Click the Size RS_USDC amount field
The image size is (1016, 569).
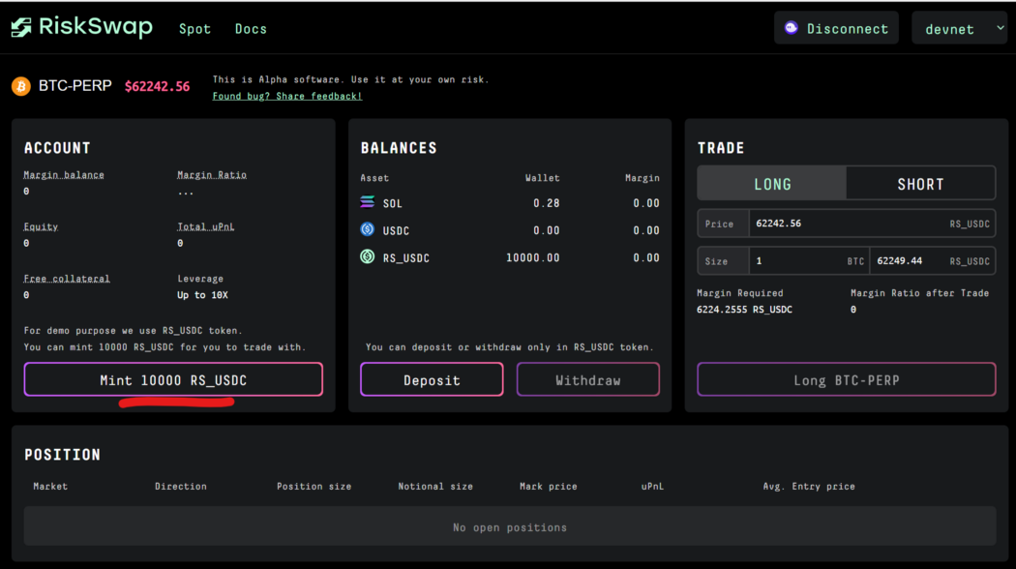click(x=933, y=261)
